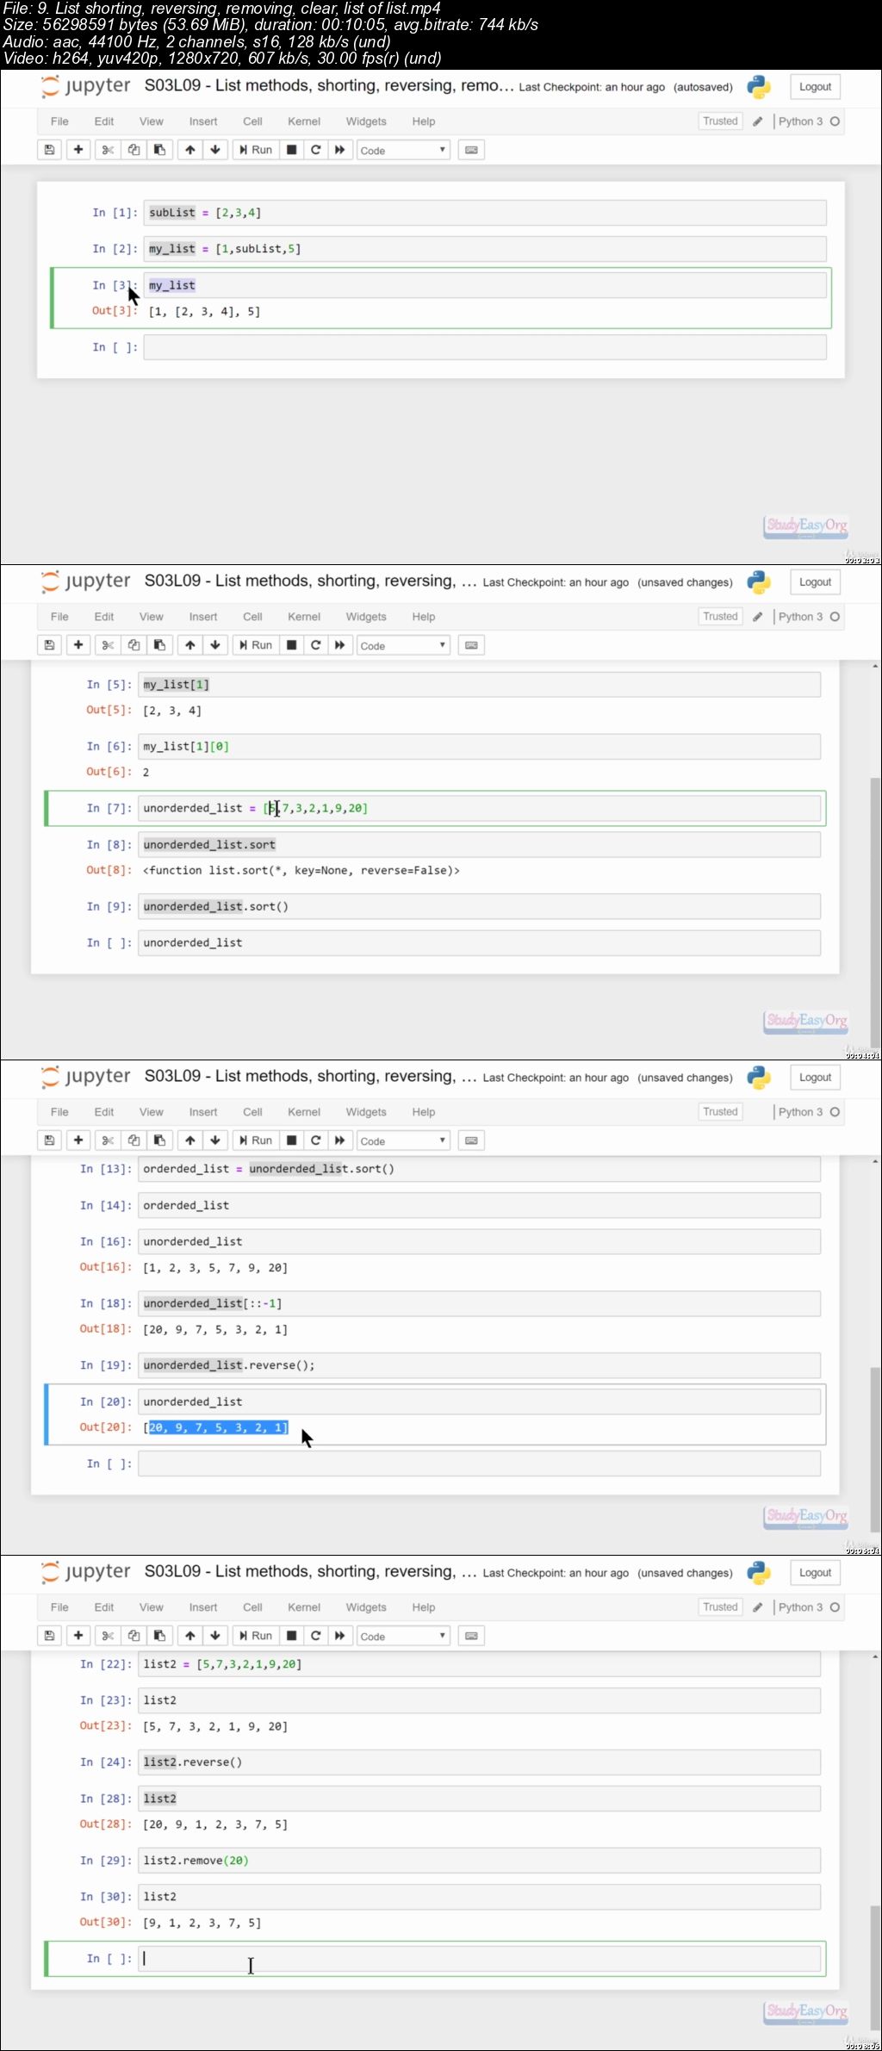Open Widgets menu in frame showing In [19]
The image size is (882, 2051).
pyautogui.click(x=366, y=1112)
